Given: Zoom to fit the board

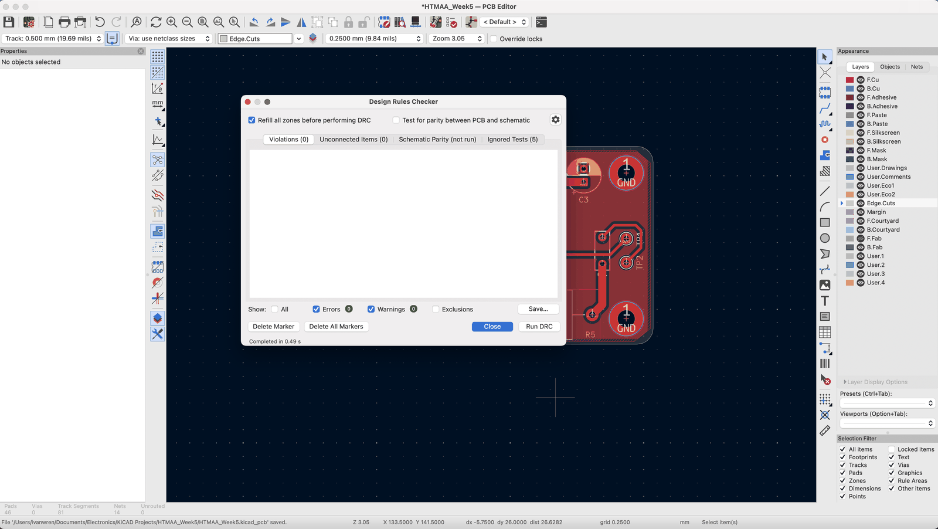Looking at the screenshot, I should pos(203,22).
